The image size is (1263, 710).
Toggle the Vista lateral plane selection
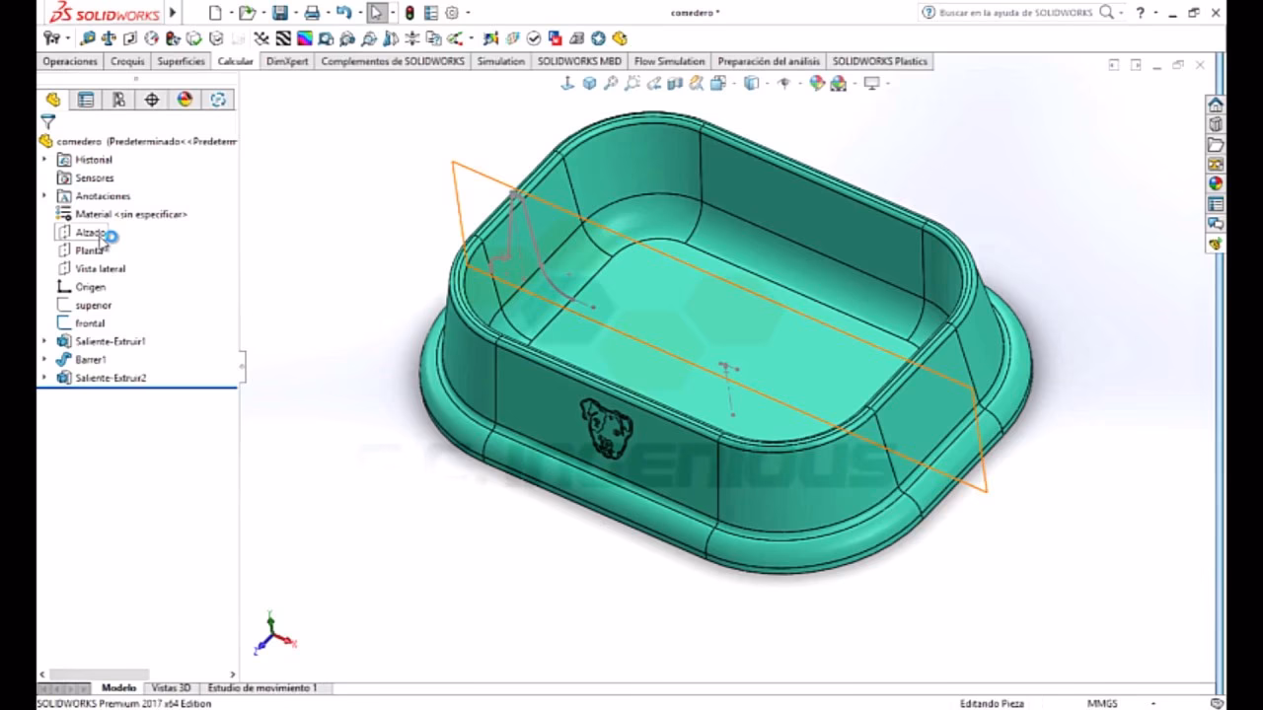click(x=100, y=268)
